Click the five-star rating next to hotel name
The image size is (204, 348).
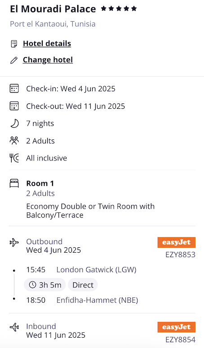pos(119,9)
